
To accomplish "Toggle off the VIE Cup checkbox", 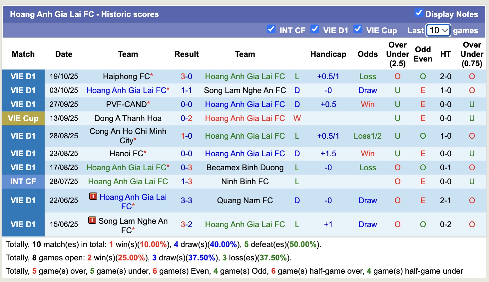I will pyautogui.click(x=358, y=29).
